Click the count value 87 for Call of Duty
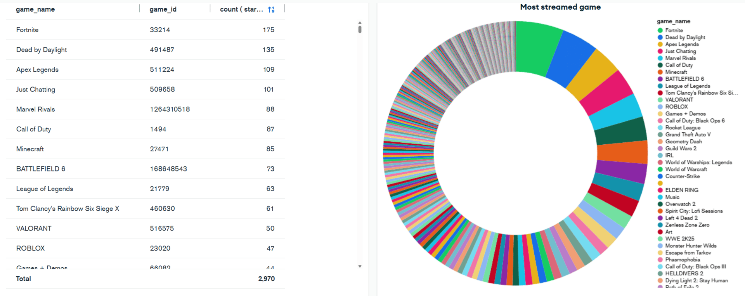745x296 pixels. (x=270, y=129)
